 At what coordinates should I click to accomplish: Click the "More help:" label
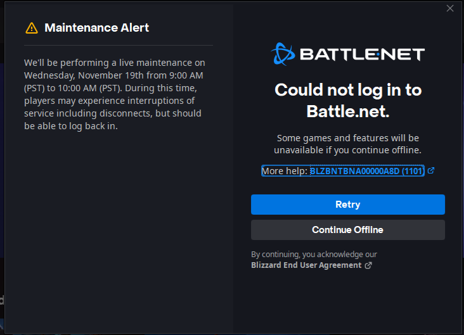(285, 171)
